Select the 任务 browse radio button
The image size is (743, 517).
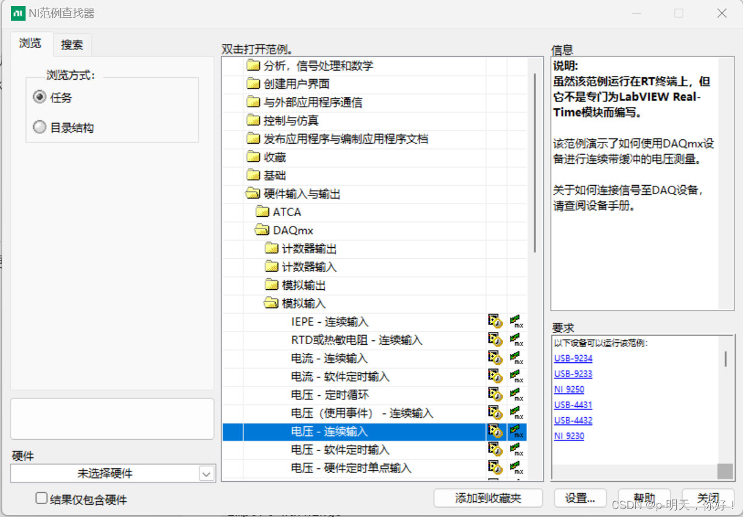[40, 97]
